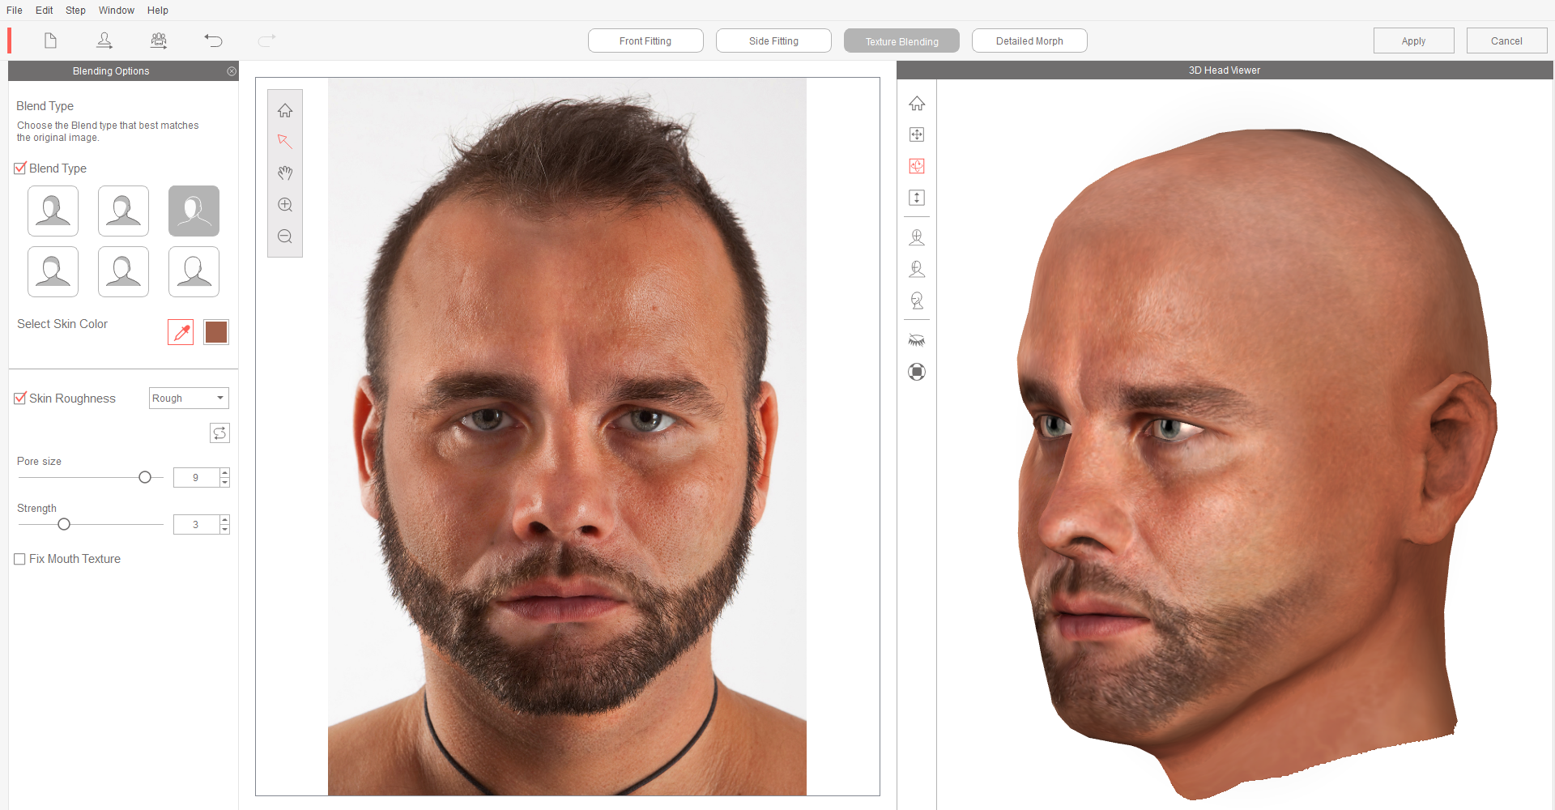Screen dimensions: 1555x810
Task: Switch 3D head to side profile view
Action: (917, 301)
